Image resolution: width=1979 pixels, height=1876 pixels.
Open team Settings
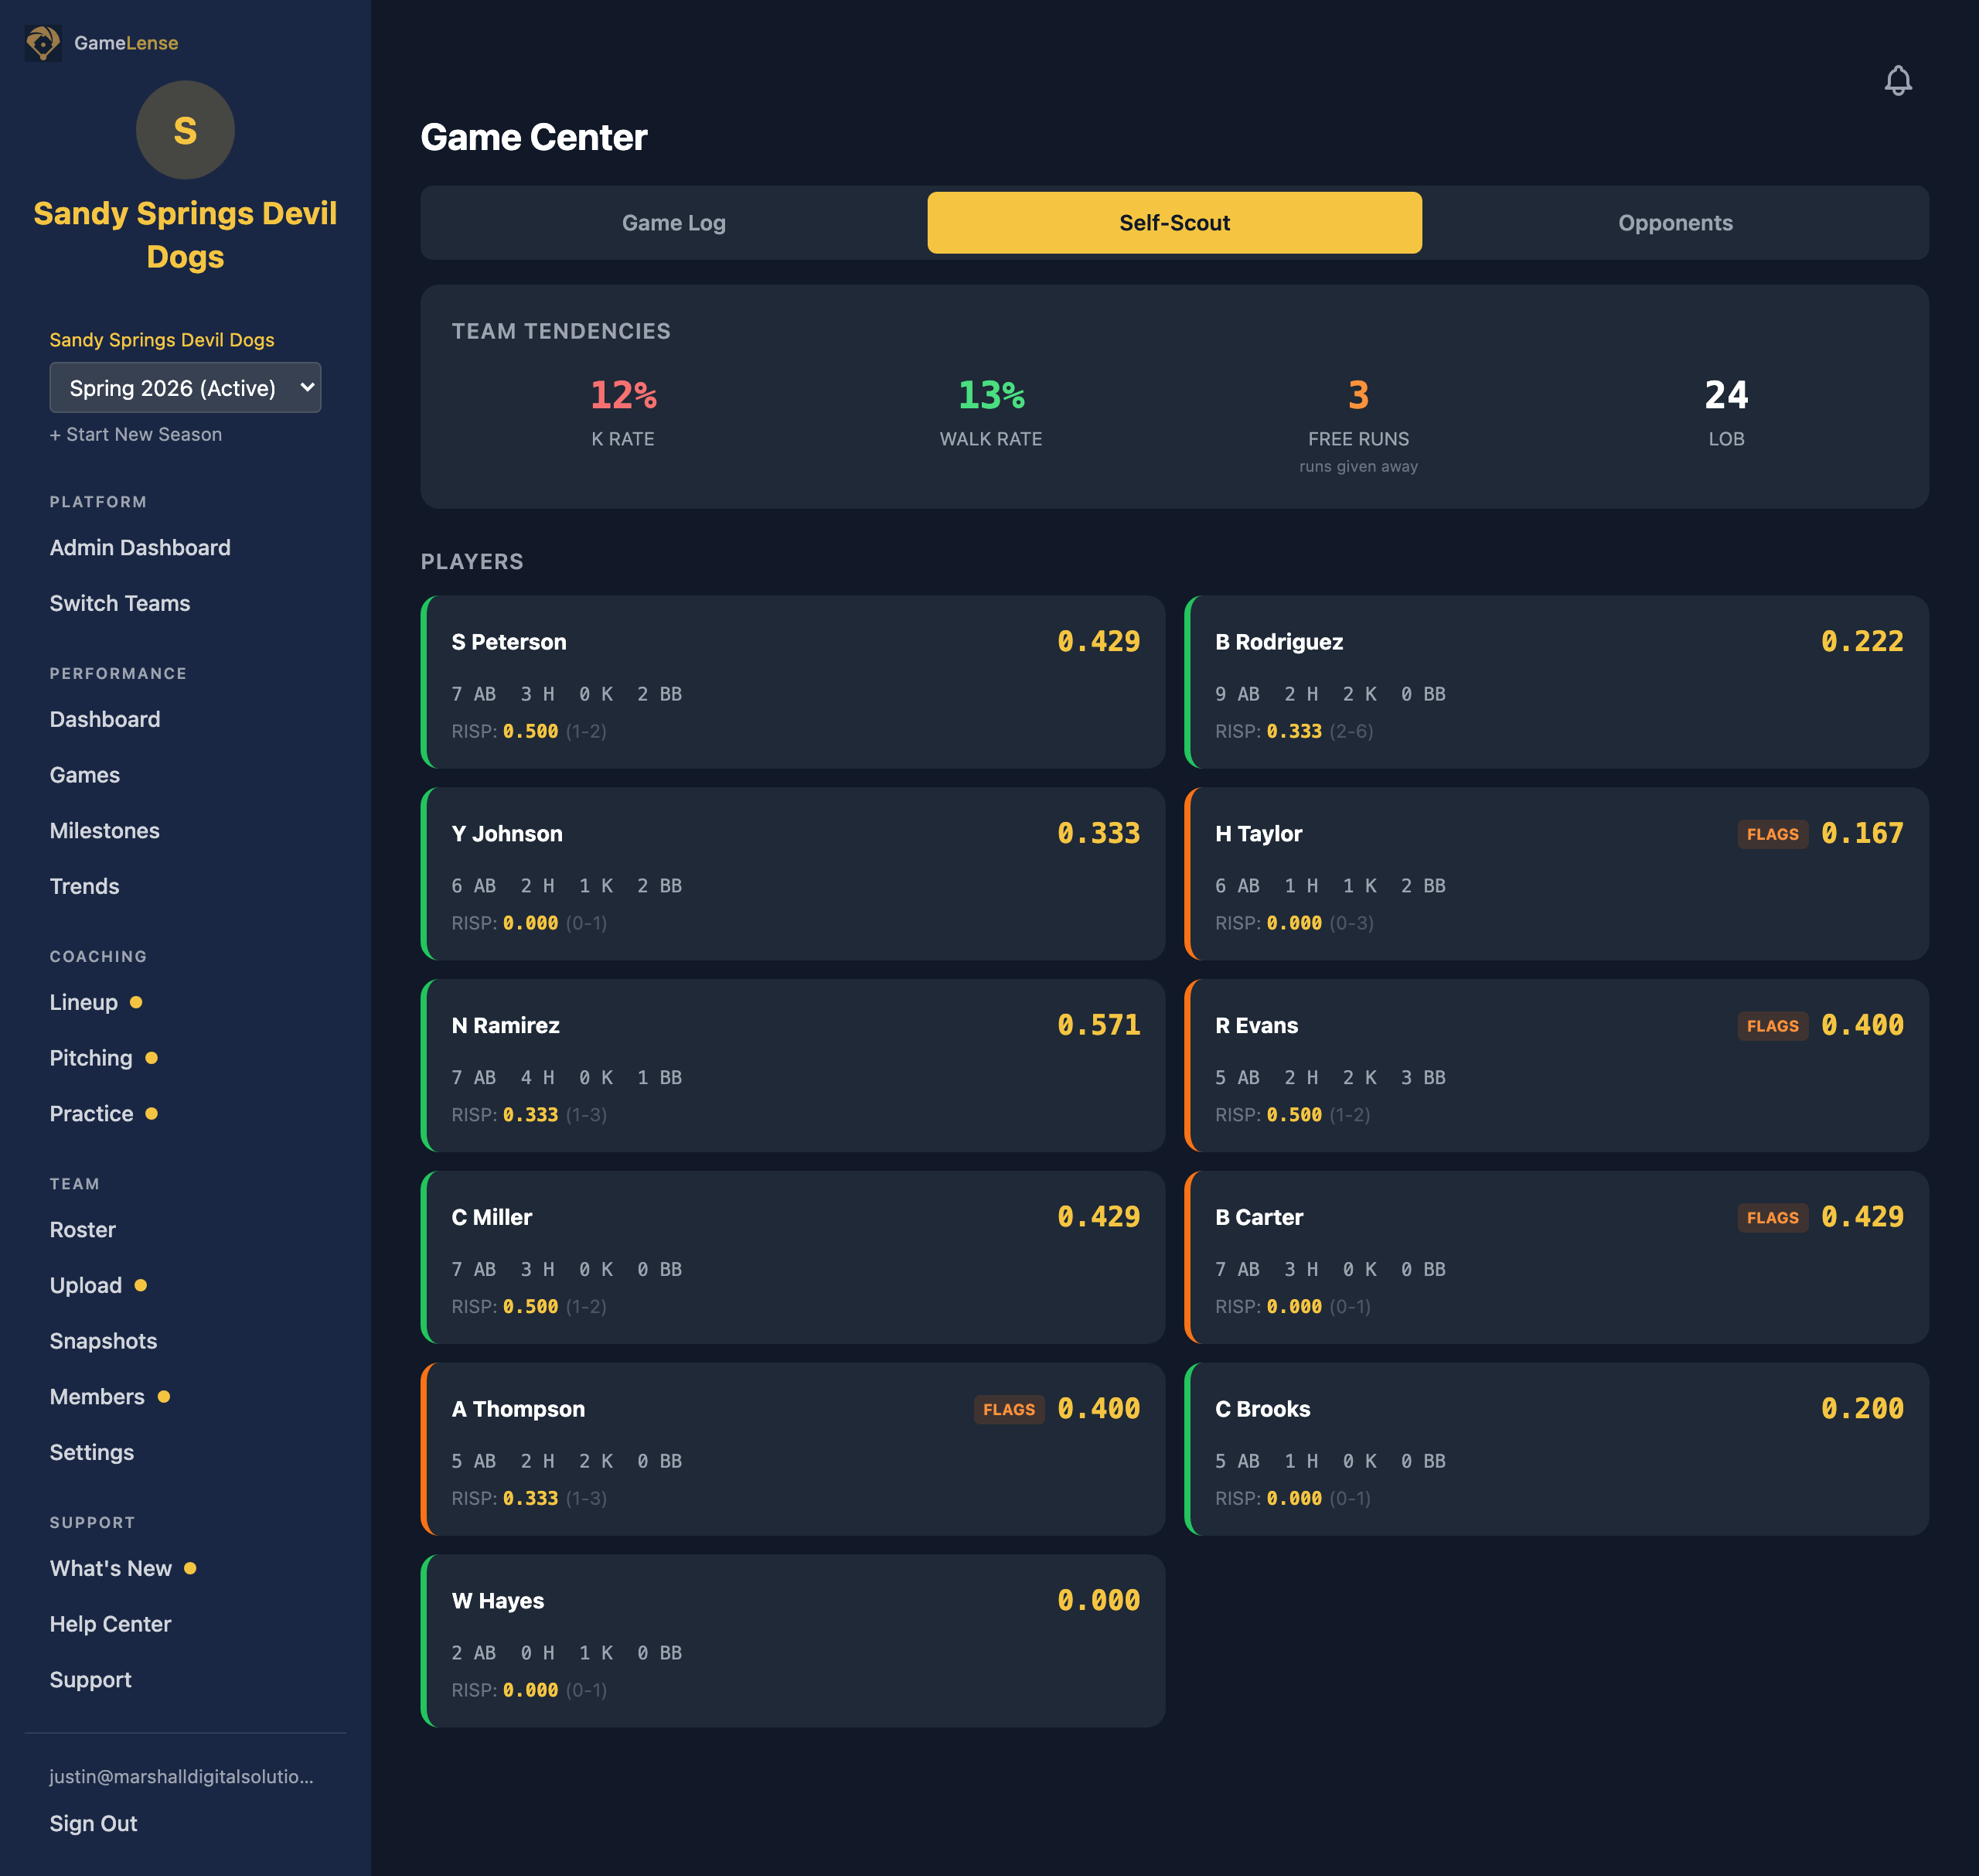[92, 1452]
